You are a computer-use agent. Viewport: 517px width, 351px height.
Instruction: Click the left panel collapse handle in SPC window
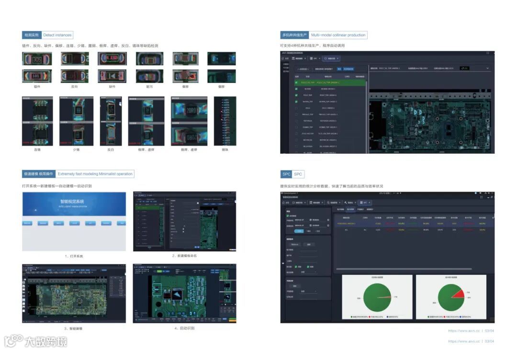[x=283, y=263]
